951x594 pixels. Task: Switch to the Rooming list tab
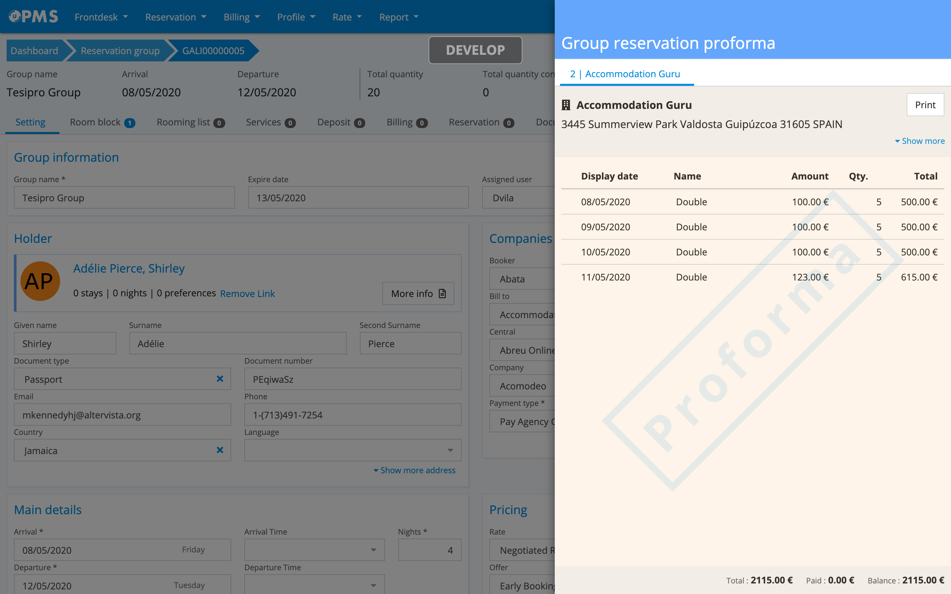pyautogui.click(x=190, y=122)
